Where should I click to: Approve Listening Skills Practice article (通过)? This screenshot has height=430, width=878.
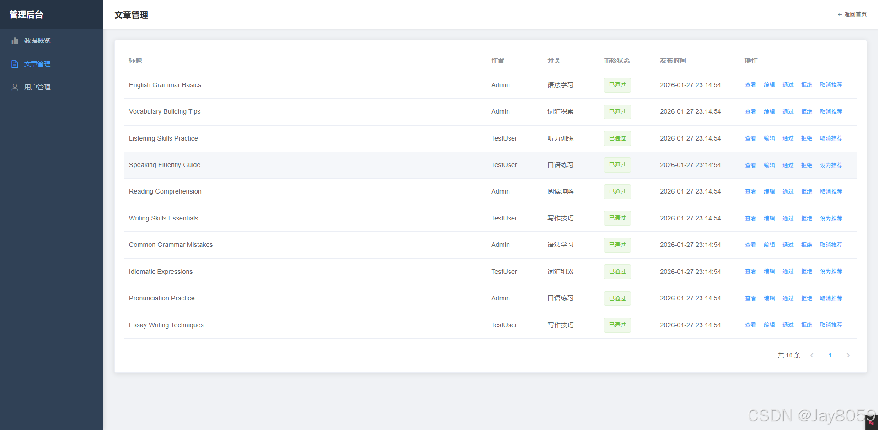point(788,138)
